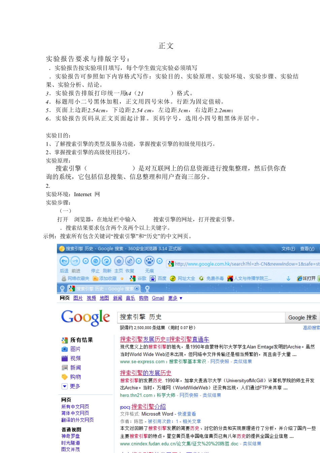
Task: Open the dropdown arrow after the paw-print icon
Action: coord(160,261)
